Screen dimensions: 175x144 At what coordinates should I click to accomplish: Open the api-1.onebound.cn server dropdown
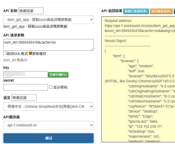coord(49,125)
